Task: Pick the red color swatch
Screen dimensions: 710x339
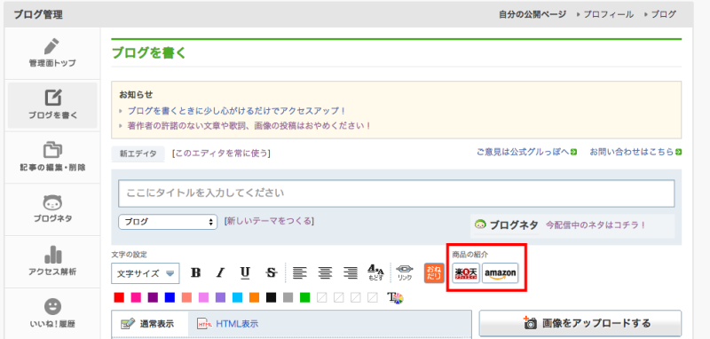Action: (119, 297)
